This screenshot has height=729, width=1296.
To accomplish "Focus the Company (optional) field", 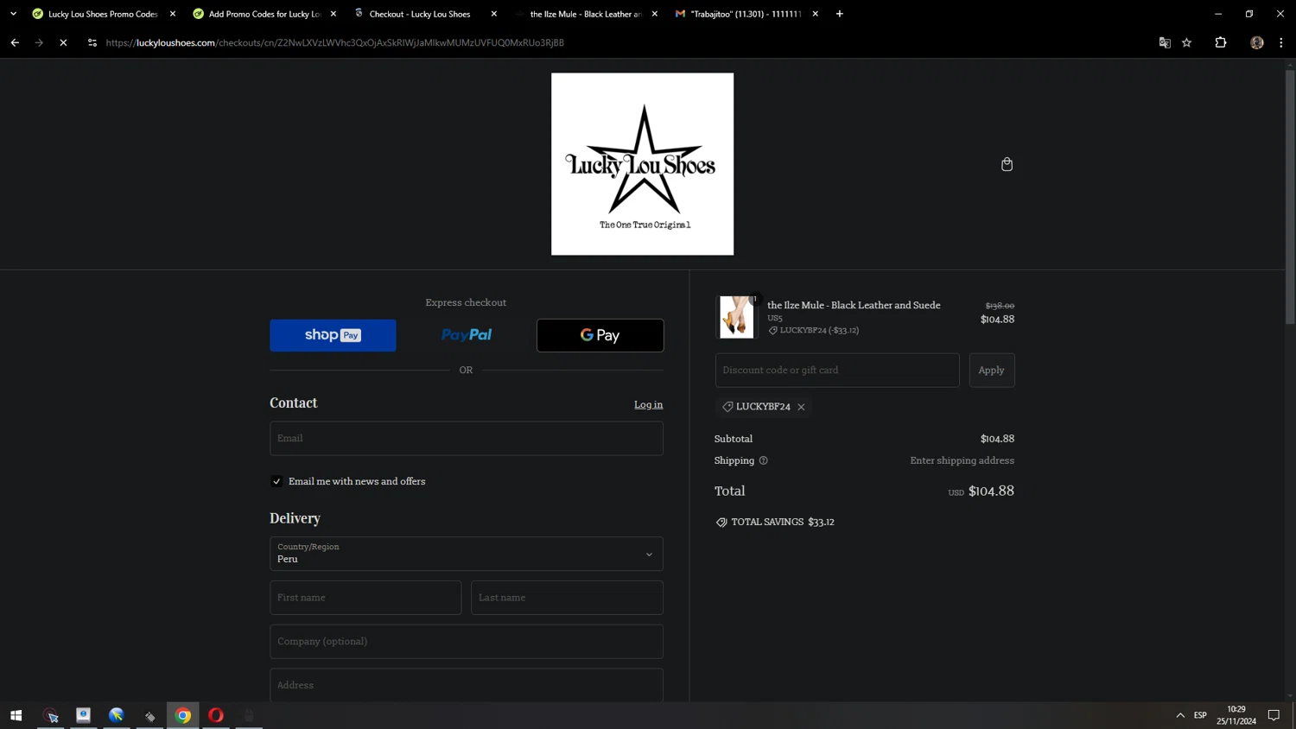I will pyautogui.click(x=467, y=642).
